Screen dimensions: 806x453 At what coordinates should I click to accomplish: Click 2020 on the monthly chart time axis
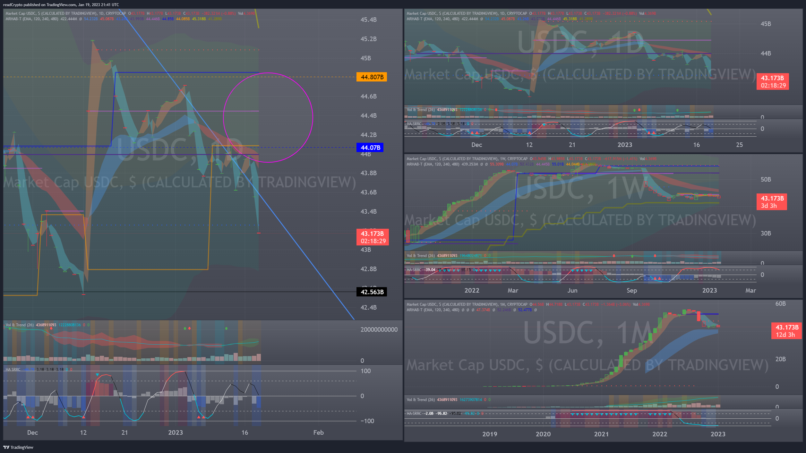tap(543, 434)
